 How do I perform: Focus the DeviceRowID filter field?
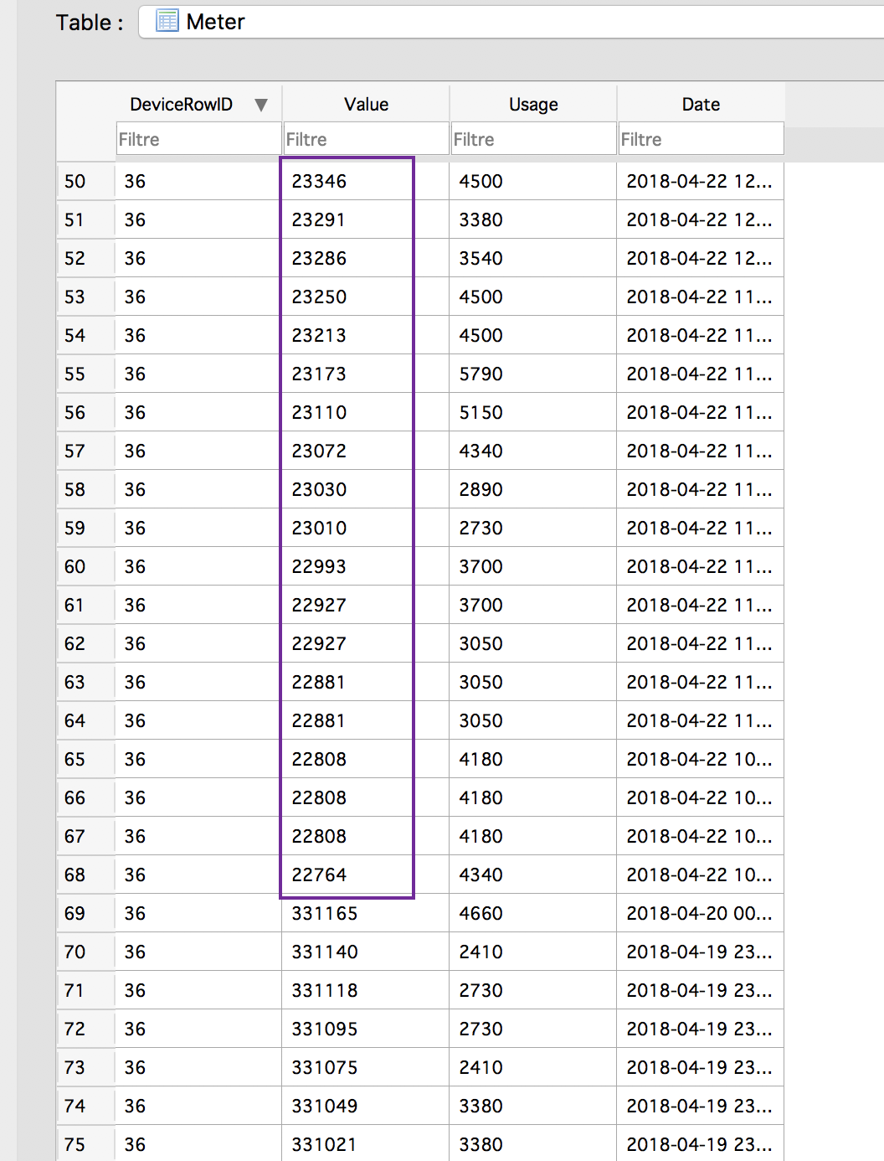pos(199,139)
